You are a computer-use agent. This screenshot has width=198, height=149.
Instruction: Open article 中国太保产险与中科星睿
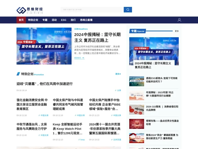(68, 104)
